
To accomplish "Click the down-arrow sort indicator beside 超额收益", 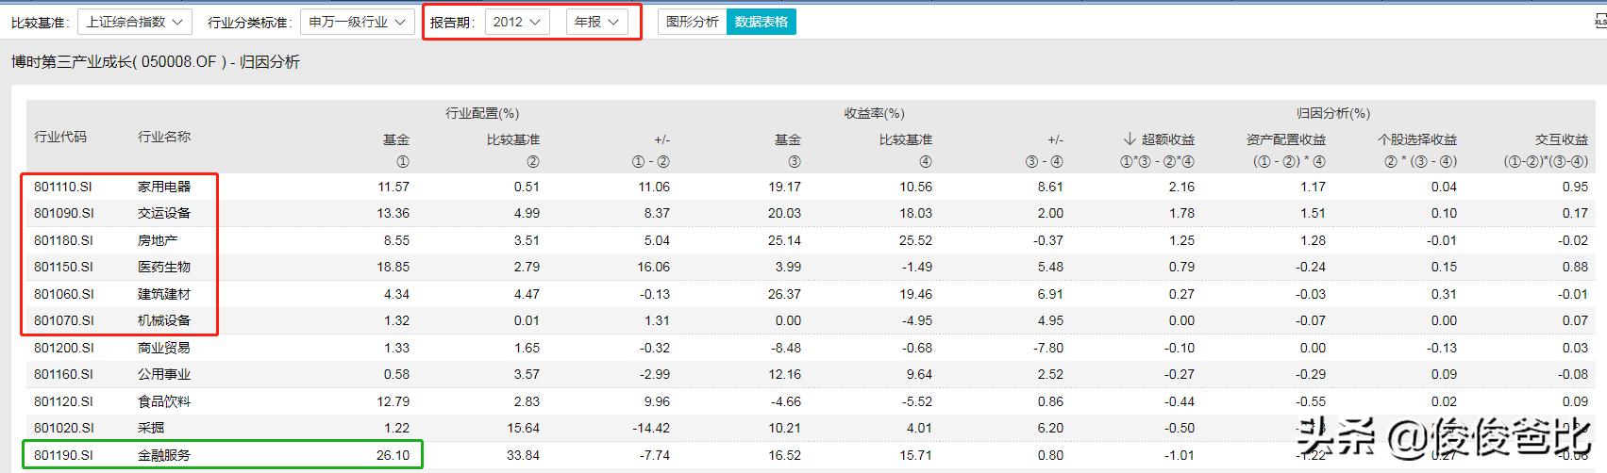I will tap(1129, 139).
